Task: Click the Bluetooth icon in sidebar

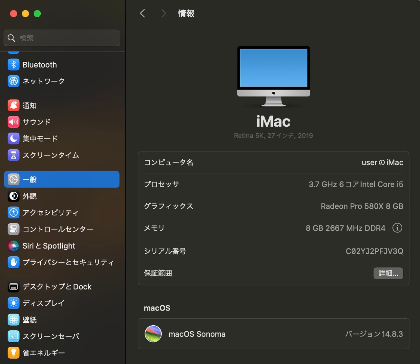Action: click(x=13, y=65)
